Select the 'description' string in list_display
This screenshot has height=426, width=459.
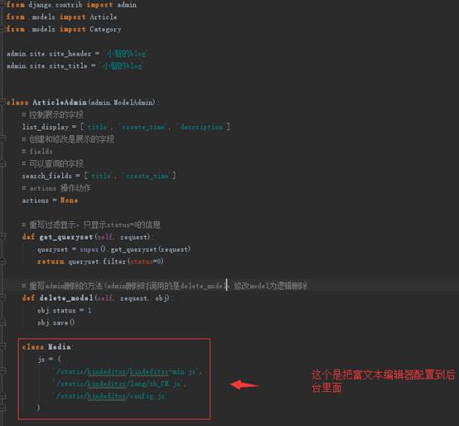(201, 127)
